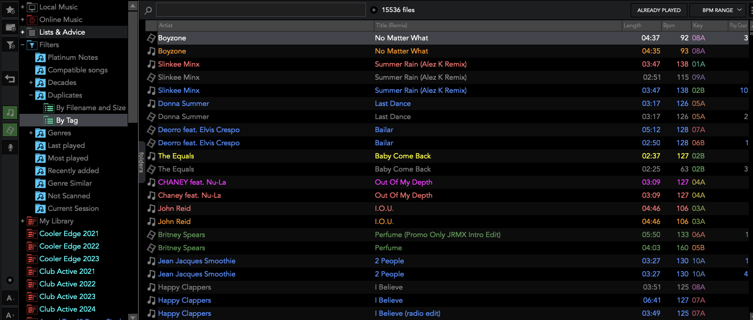Toggle the video files filter button
The image size is (753, 320).
click(10, 130)
